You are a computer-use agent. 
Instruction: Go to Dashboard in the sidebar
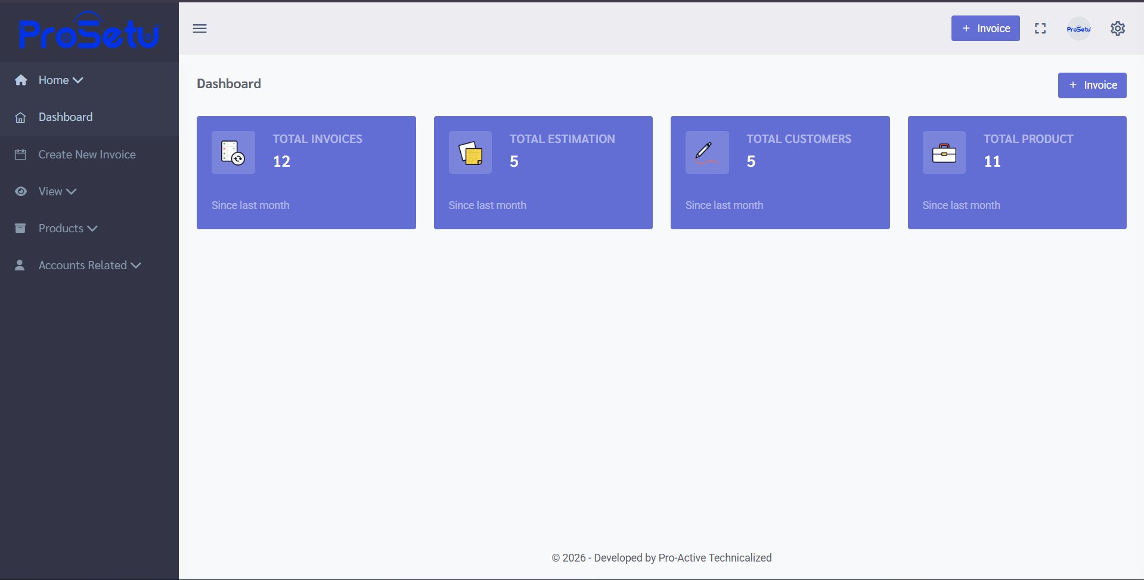point(89,117)
